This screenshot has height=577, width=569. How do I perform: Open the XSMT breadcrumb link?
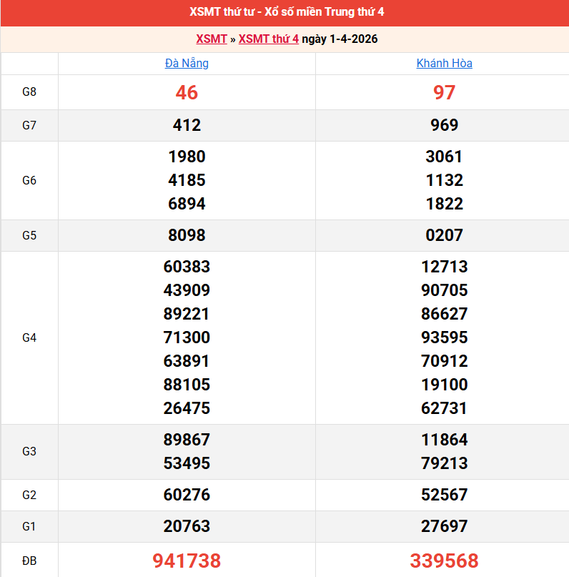[x=212, y=39]
